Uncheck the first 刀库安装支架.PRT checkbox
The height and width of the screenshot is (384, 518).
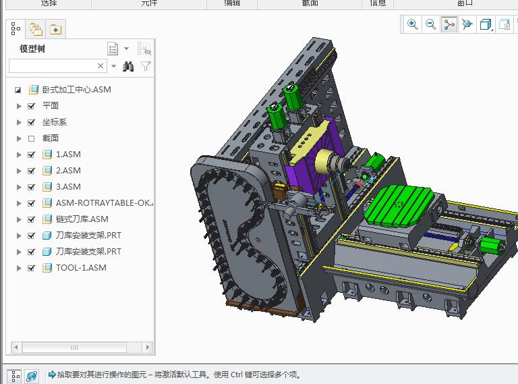click(x=32, y=236)
